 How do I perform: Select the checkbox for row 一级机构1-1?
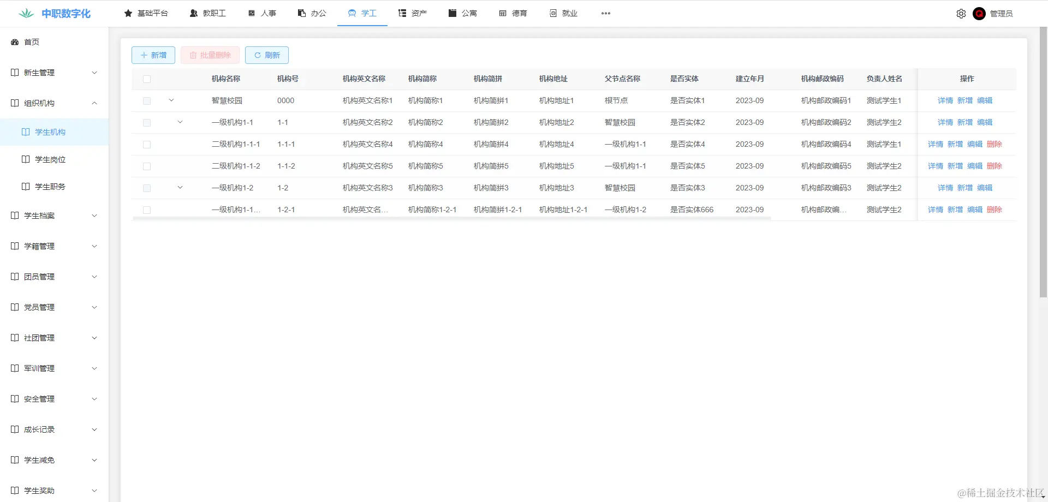147,123
